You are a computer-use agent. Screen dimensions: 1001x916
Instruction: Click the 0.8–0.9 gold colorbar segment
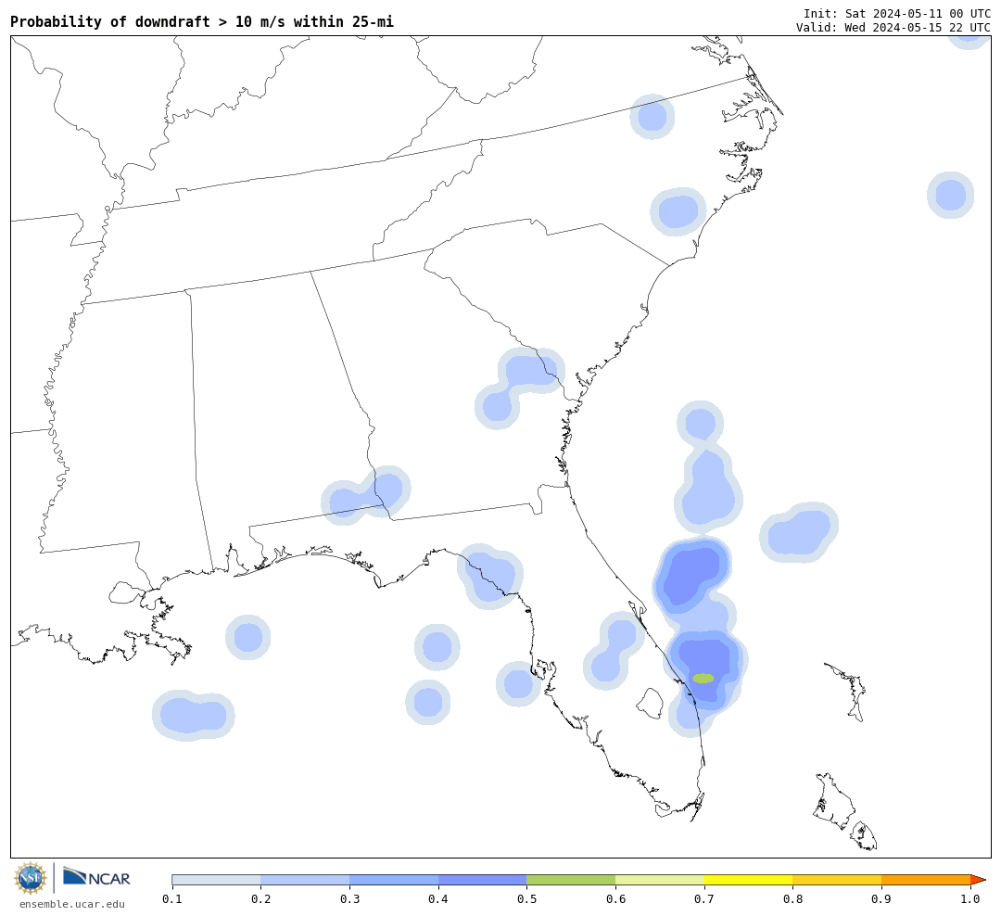(838, 880)
